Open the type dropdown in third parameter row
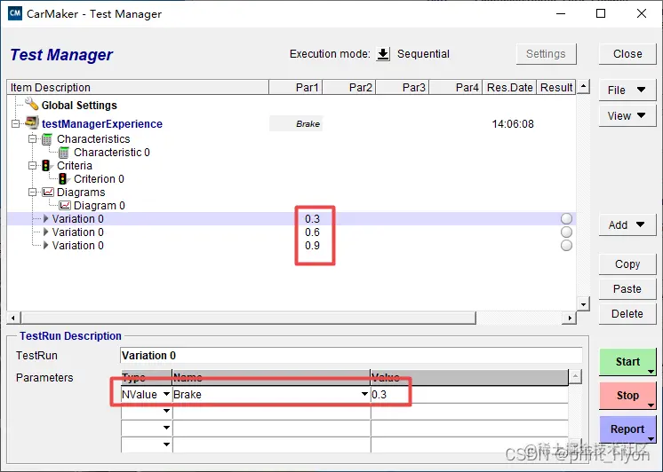Image resolution: width=663 pixels, height=472 pixels. 166,428
